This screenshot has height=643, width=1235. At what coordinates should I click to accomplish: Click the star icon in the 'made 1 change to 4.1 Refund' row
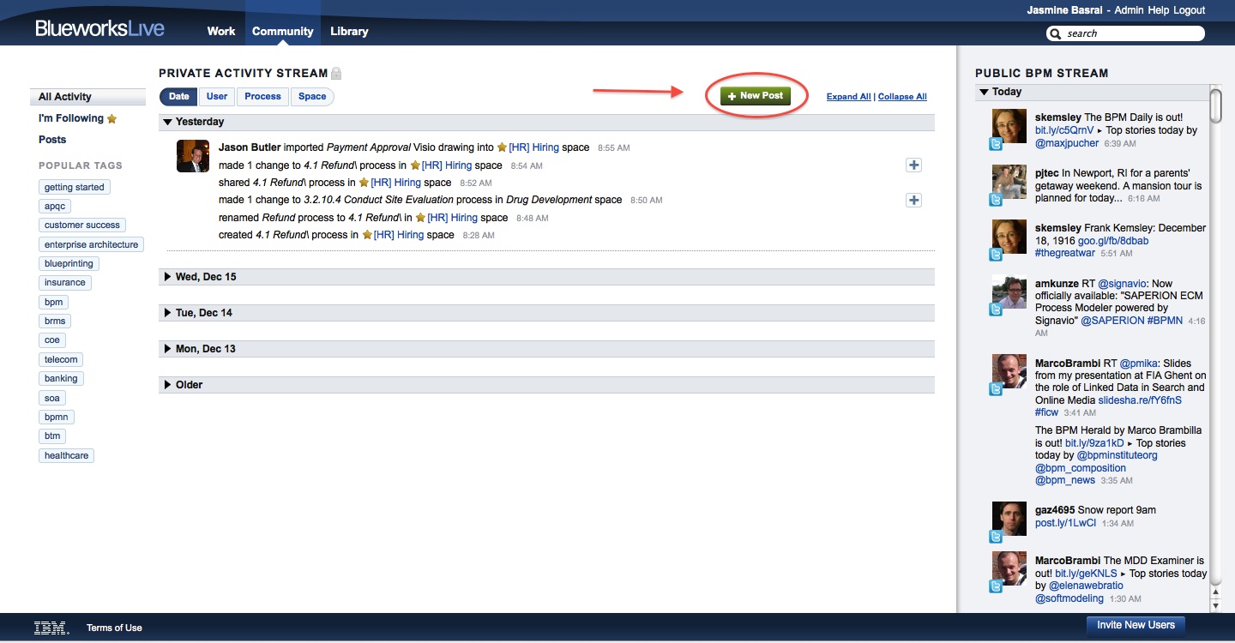coord(415,165)
